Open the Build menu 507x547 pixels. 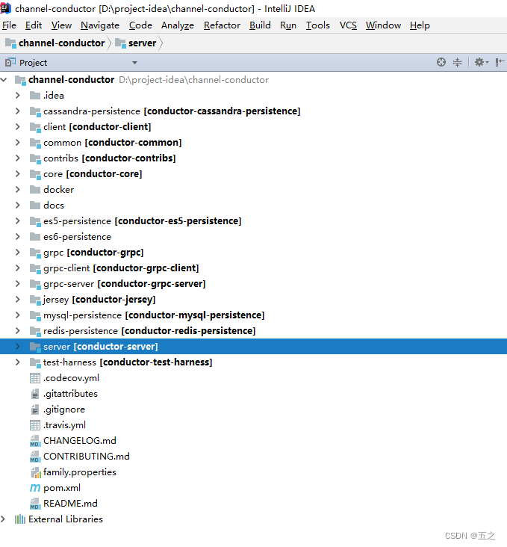pyautogui.click(x=260, y=25)
